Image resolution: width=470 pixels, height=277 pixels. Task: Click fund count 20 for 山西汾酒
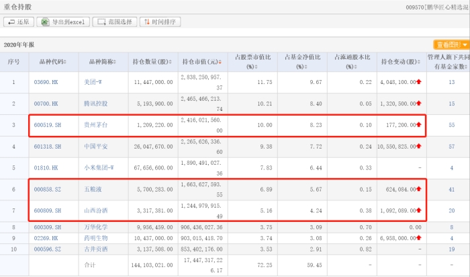pyautogui.click(x=451, y=210)
